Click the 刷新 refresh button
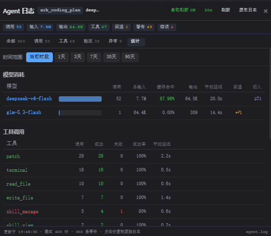 [226, 10]
